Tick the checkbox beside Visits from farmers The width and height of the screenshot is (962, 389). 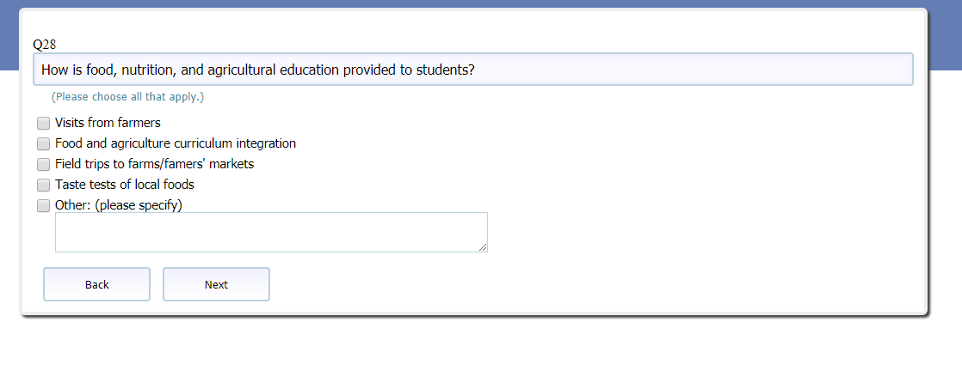43,123
